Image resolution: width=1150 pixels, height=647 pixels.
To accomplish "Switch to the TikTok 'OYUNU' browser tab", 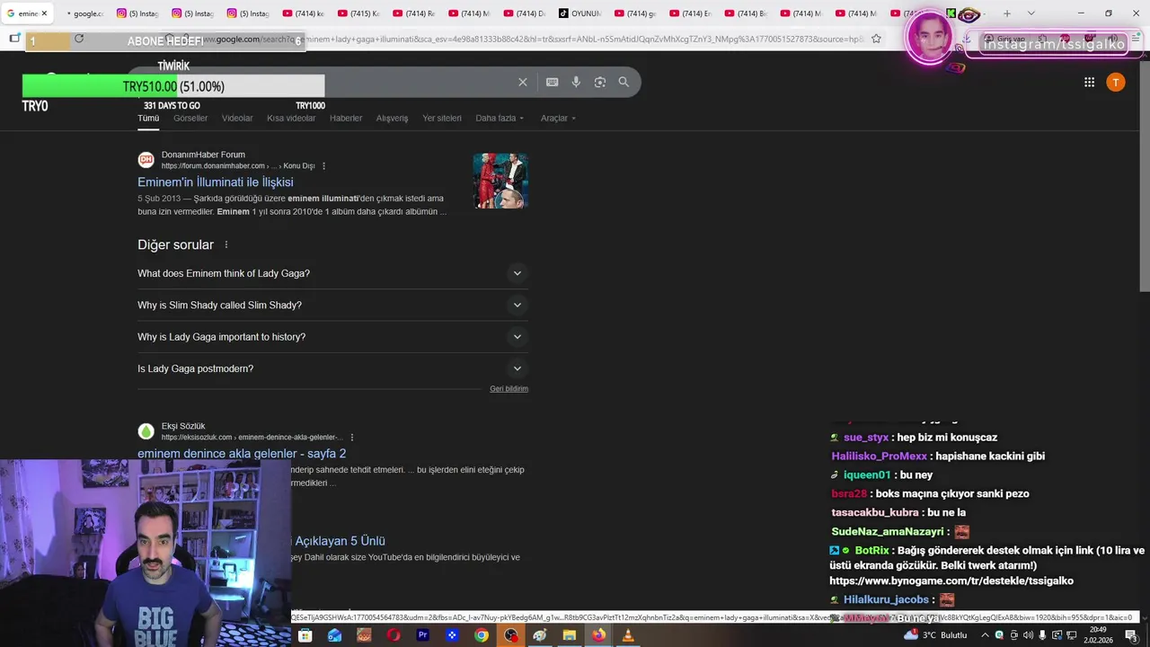I will [580, 13].
